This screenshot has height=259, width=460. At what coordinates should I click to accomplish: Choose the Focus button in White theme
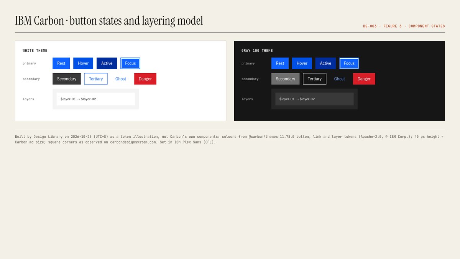coord(130,63)
